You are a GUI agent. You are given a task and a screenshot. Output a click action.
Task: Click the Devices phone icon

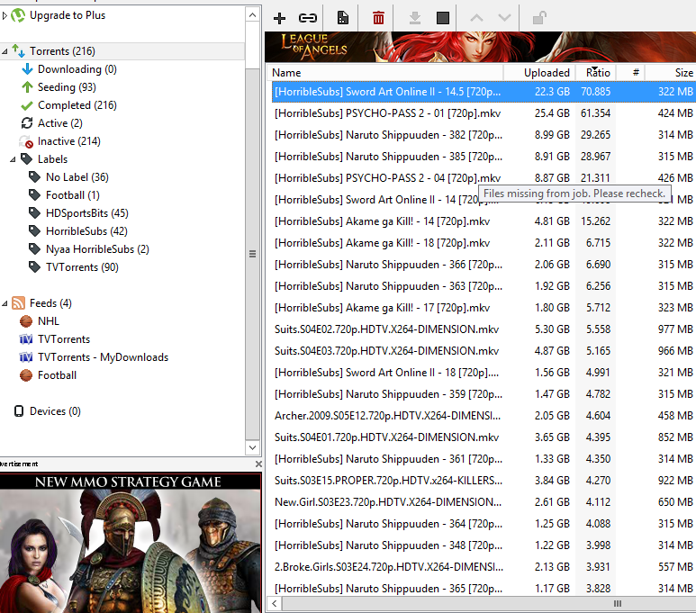[19, 411]
